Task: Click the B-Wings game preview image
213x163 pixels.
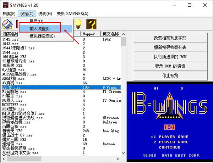Action: [x=170, y=122]
